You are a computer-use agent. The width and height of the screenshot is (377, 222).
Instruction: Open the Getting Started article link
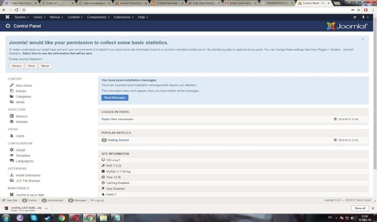point(118,140)
